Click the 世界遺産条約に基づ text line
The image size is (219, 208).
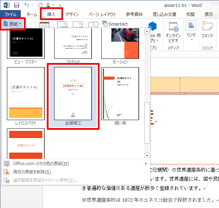[185, 170]
